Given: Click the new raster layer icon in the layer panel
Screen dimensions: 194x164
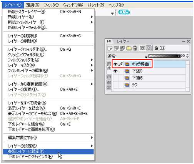Looking at the screenshot, I should pyautogui.click(x=110, y=48).
